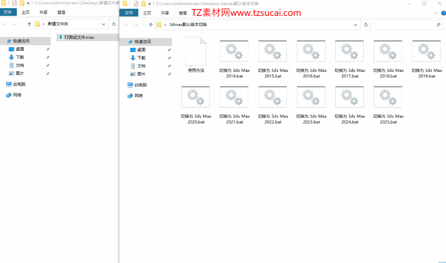Click breadcrumb chevron before 3dmax默认版本切换
This screenshot has height=263, width=446.
tap(165, 25)
